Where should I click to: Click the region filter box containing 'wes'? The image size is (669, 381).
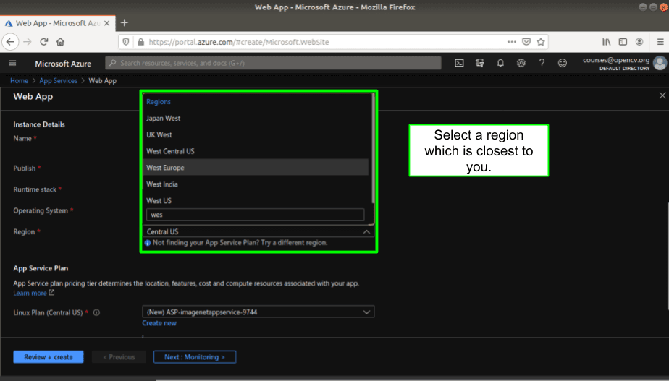click(x=255, y=215)
